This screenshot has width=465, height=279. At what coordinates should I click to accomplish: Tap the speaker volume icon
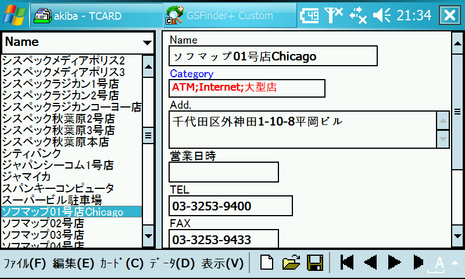(x=381, y=16)
